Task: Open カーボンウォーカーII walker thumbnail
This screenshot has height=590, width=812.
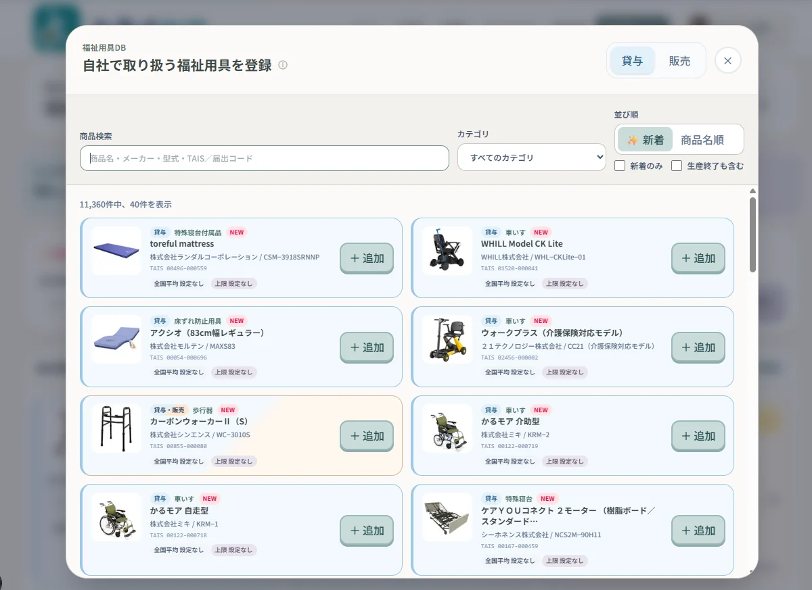Action: [x=116, y=428]
